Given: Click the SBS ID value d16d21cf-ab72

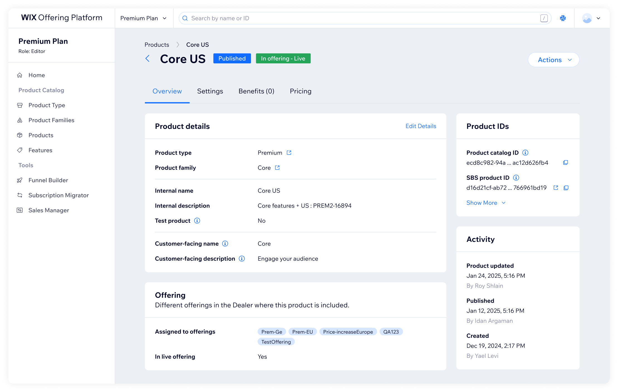Looking at the screenshot, I should click(506, 188).
